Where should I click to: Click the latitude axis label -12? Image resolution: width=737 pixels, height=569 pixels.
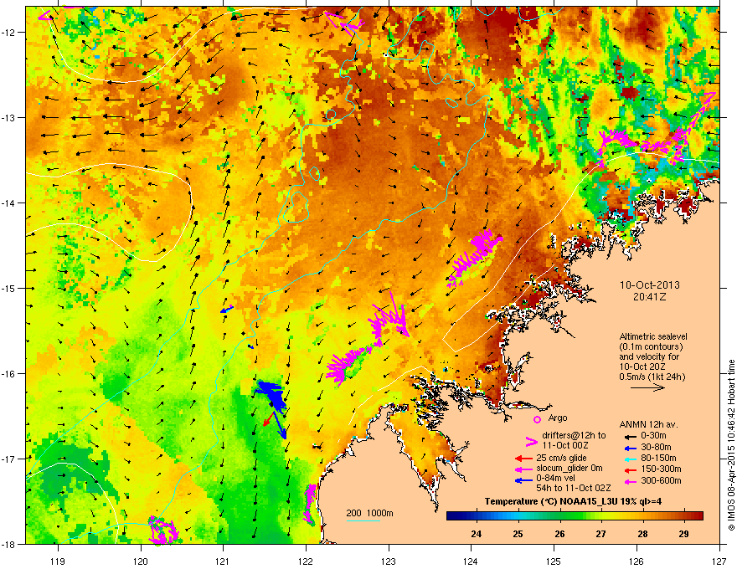pyautogui.click(x=9, y=33)
